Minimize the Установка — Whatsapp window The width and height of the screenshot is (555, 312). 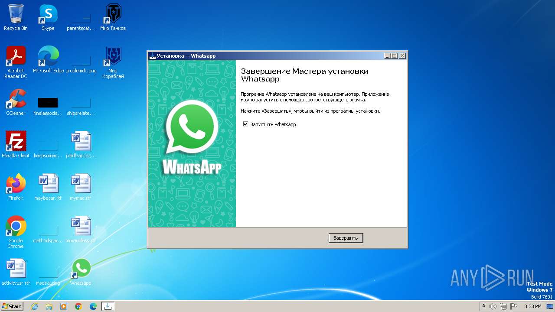coord(387,56)
